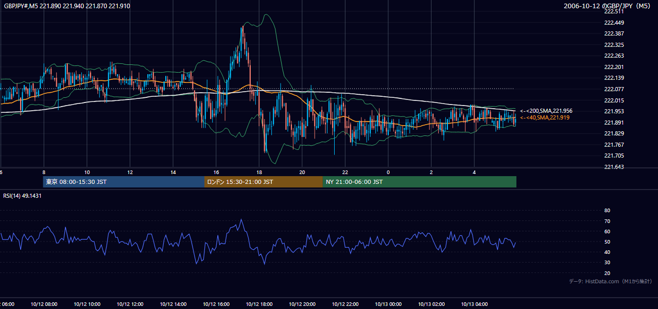Image resolution: width=658 pixels, height=309 pixels.
Task: Click price scale value 222.511
Action: pos(614,11)
